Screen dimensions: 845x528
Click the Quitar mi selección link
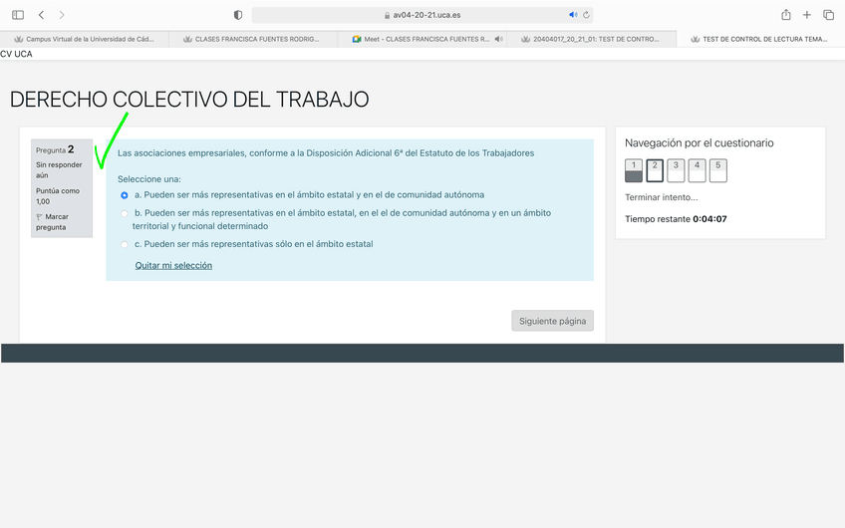point(173,266)
